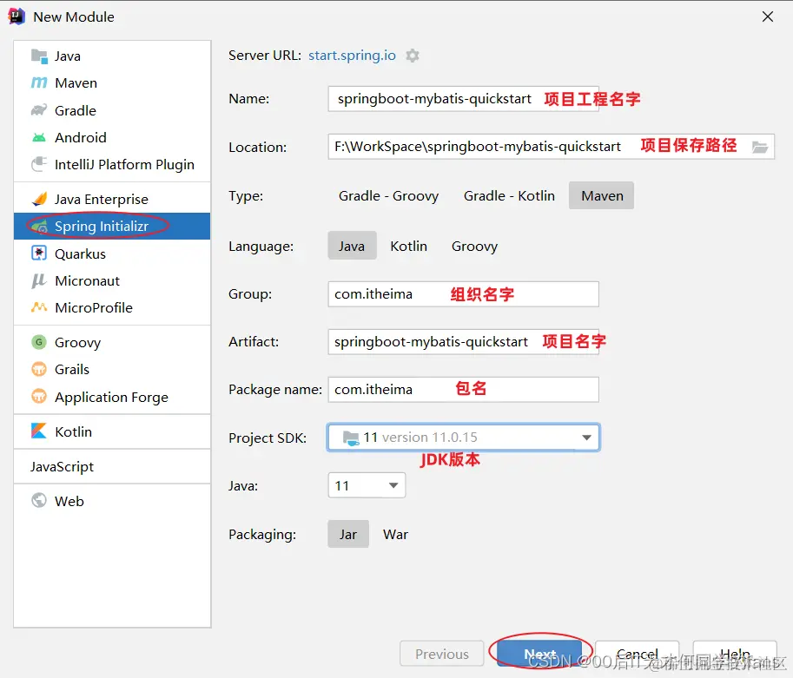This screenshot has width=793, height=678.
Task: Click the SDK folder icon in Project SDK
Action: click(351, 438)
